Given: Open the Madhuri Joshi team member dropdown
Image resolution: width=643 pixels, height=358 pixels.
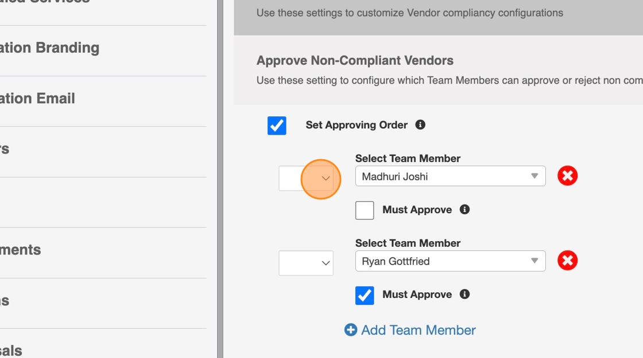Looking at the screenshot, I should coord(450,176).
